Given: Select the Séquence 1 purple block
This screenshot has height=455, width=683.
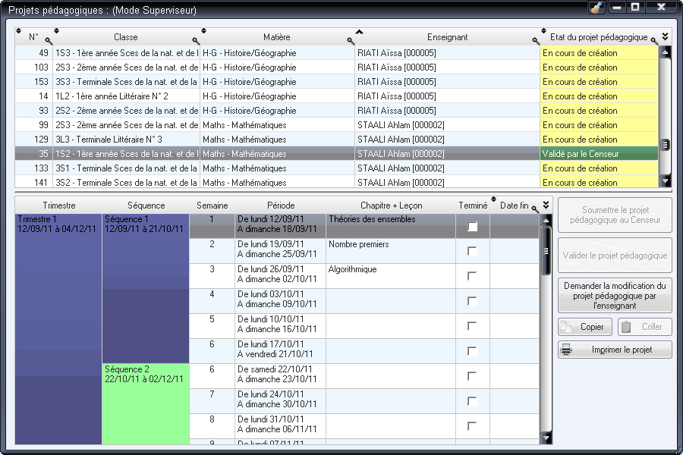Looking at the screenshot, I should [146, 288].
